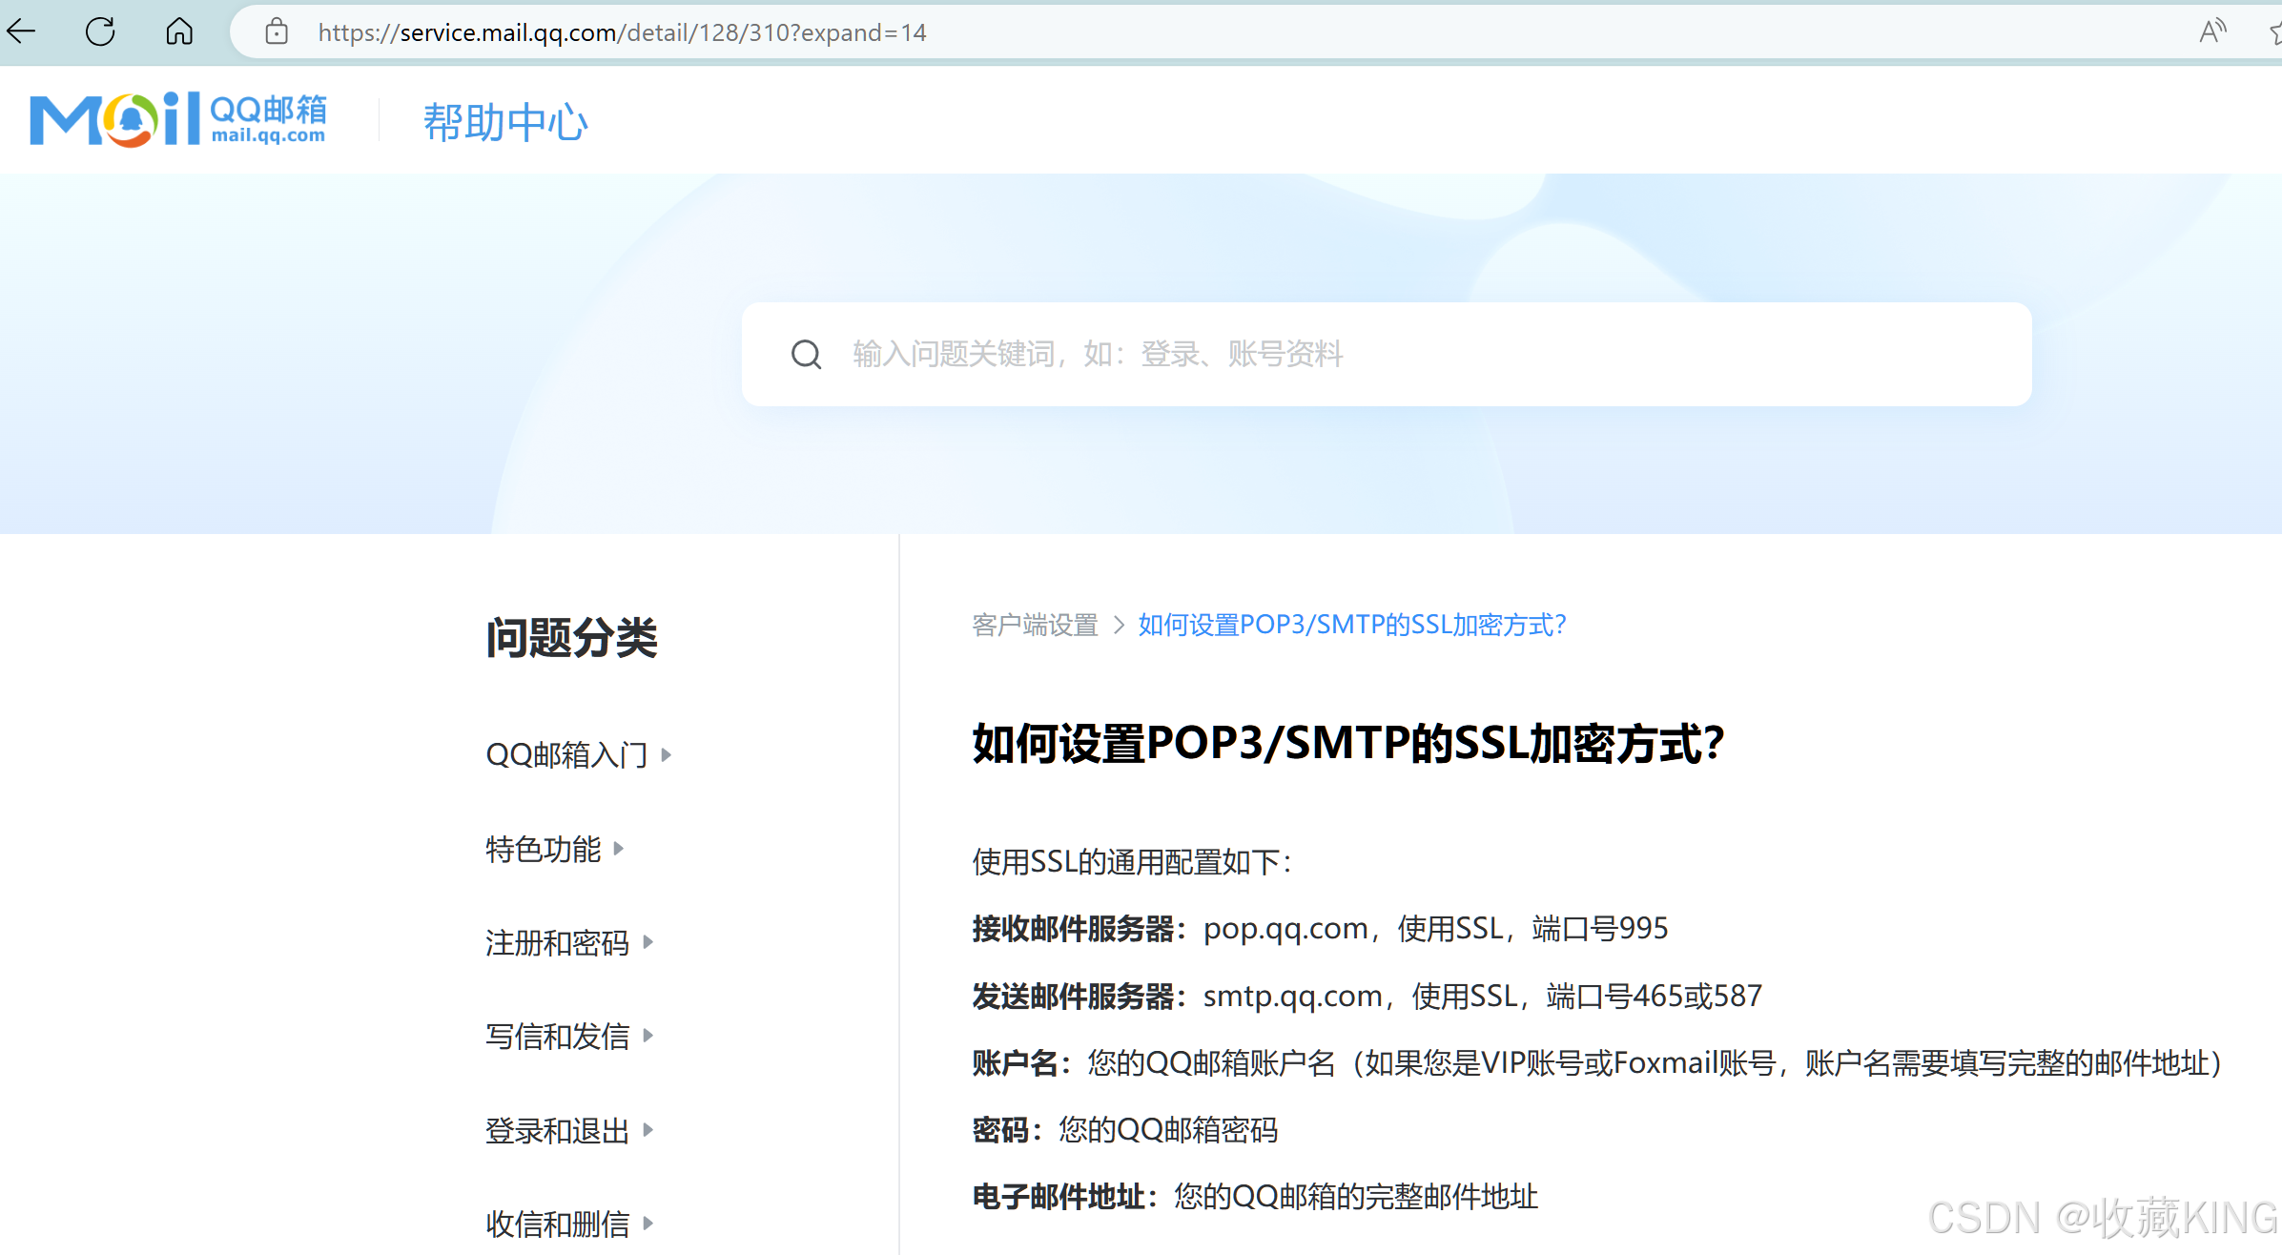Expand the 登录和退出 category
The height and width of the screenshot is (1255, 2282).
click(x=557, y=1130)
